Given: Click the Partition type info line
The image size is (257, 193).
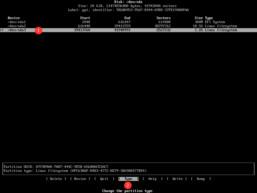Looking at the screenshot, I should 75,171.
